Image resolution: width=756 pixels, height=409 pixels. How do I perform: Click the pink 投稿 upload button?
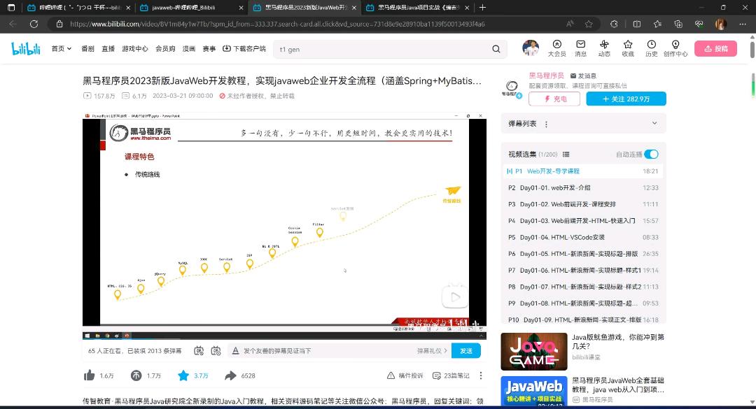point(715,48)
